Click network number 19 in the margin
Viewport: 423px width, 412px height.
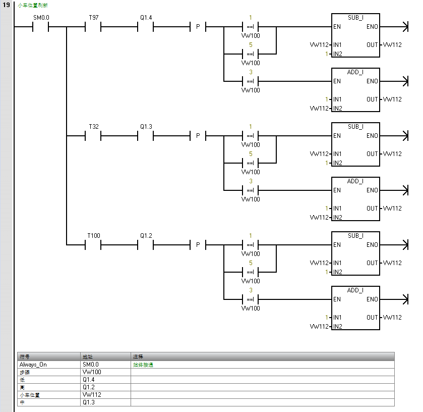[x=7, y=5]
